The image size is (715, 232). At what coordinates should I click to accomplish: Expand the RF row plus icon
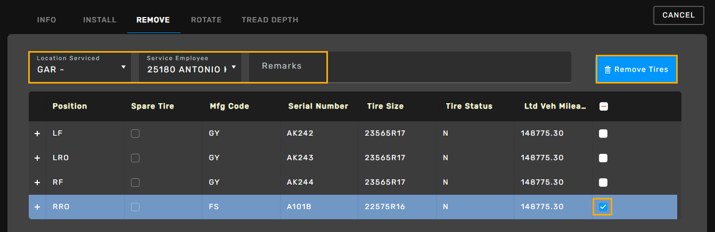37,183
